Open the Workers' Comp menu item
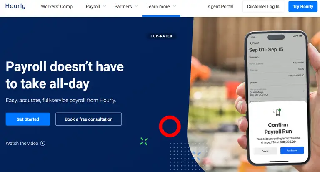 [57, 7]
